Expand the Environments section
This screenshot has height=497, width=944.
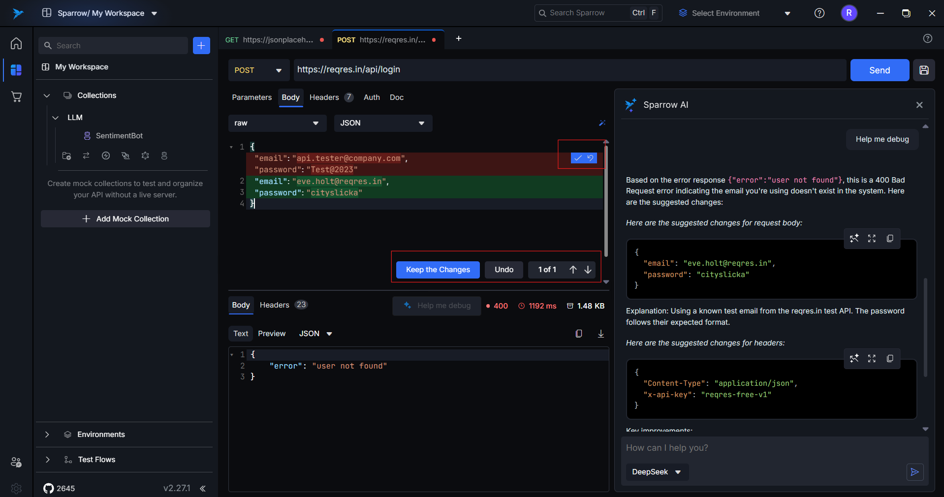(47, 435)
